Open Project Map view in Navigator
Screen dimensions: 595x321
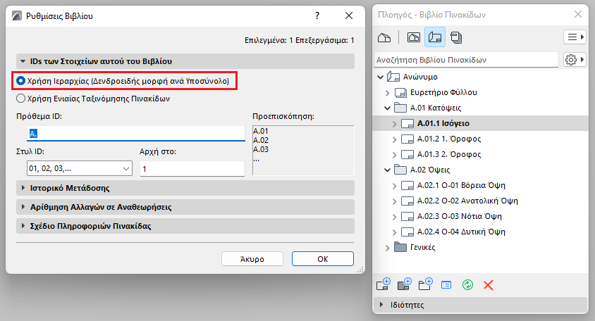click(x=384, y=37)
